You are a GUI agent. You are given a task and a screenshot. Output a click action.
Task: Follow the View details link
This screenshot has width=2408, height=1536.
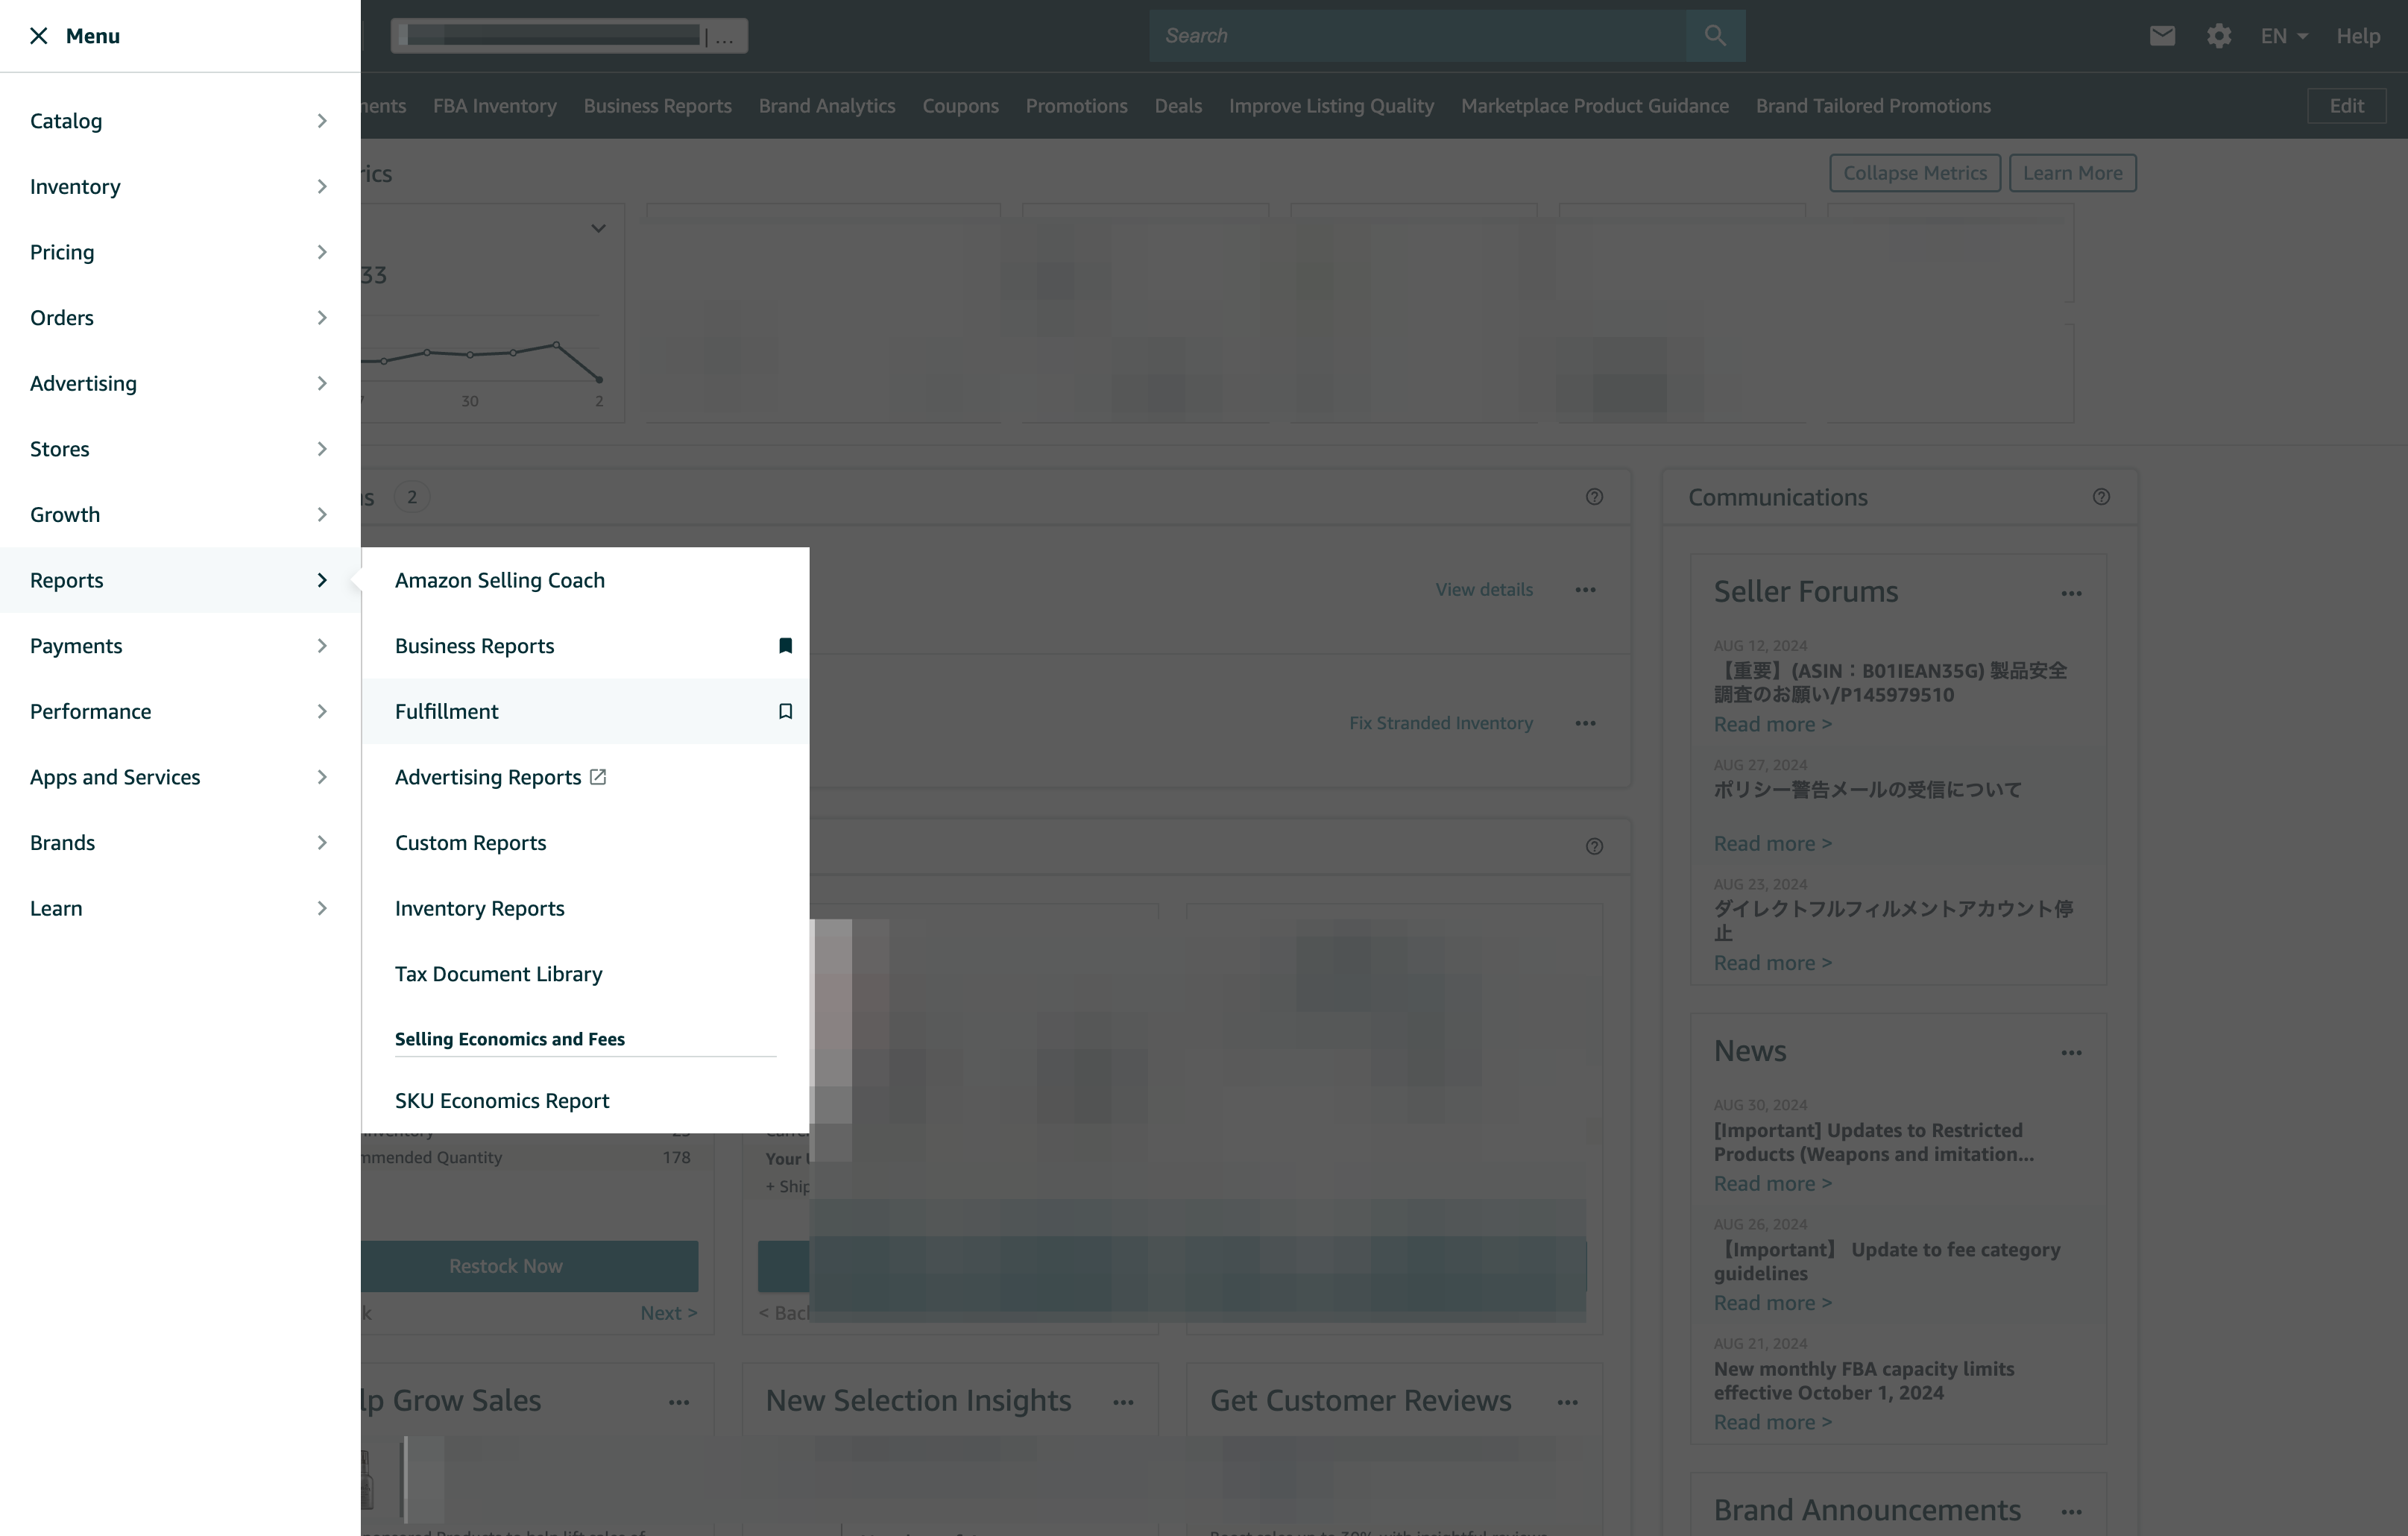[x=1484, y=590]
